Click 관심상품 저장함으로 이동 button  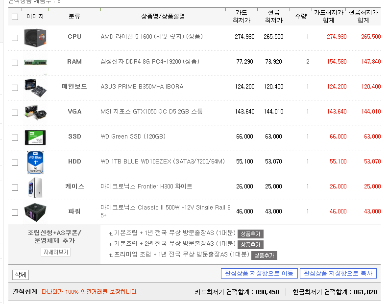259,273
